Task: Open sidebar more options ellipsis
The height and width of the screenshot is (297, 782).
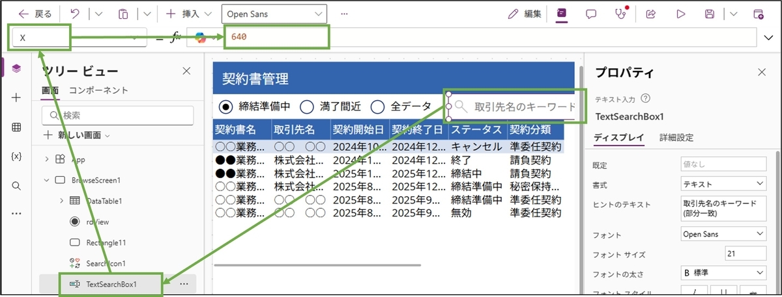Action: (17, 214)
